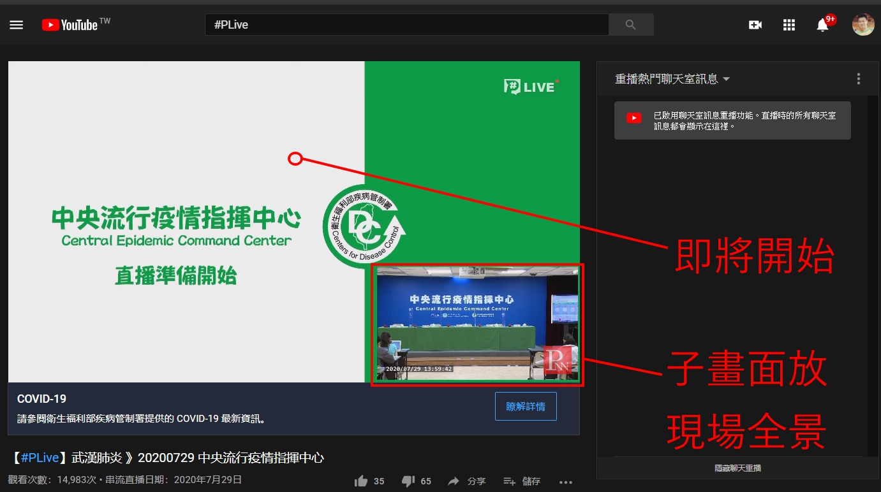Click the video title 20200729 中央流行疫情指揮中心
Viewport: 881px width, 492px height.
[231, 458]
